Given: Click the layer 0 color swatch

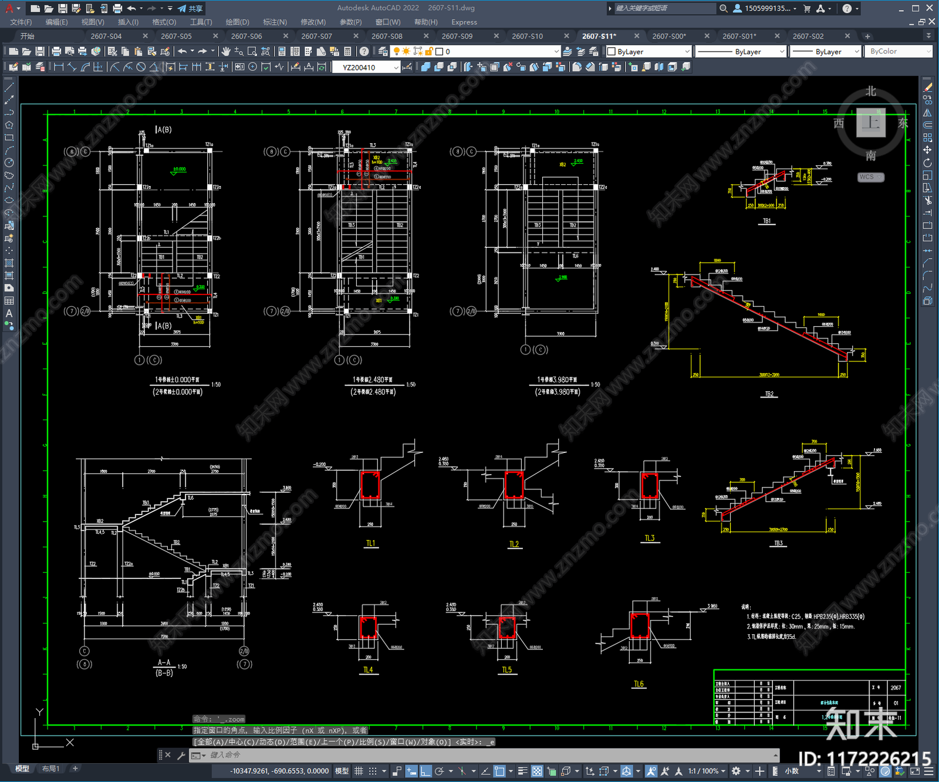Looking at the screenshot, I should click(x=440, y=52).
